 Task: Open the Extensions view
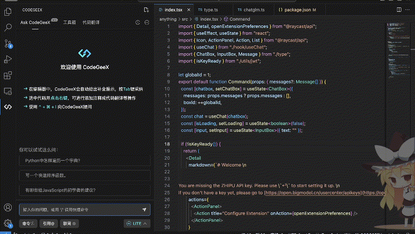tap(8, 75)
